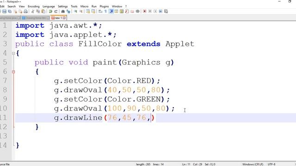Click the UTF-8 encoding status entry
Viewport: 296px width, 166px height.
point(271,164)
